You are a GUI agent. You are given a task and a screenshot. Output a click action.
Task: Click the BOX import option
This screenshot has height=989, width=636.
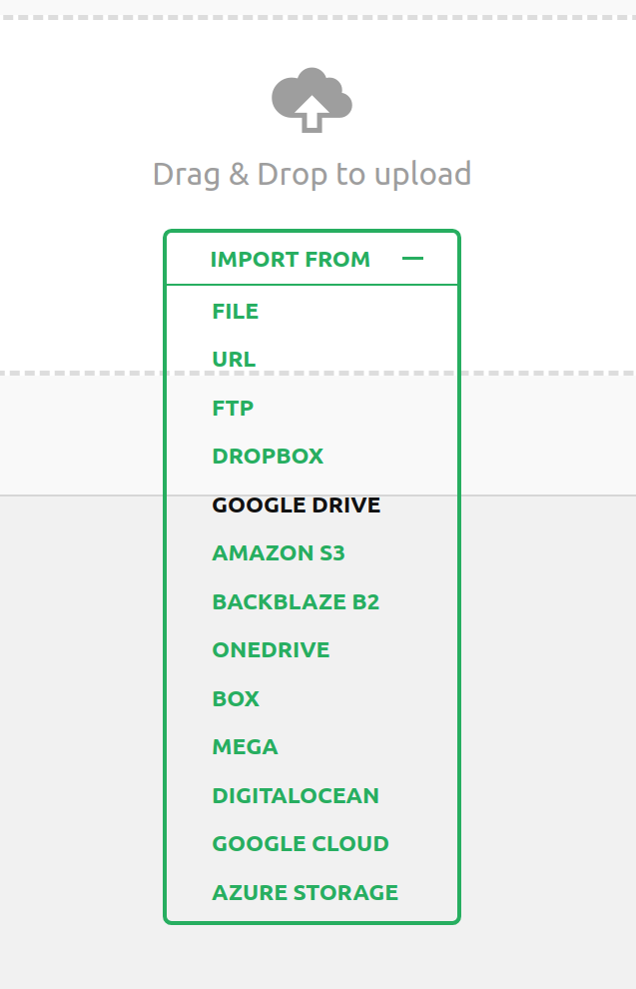click(236, 699)
